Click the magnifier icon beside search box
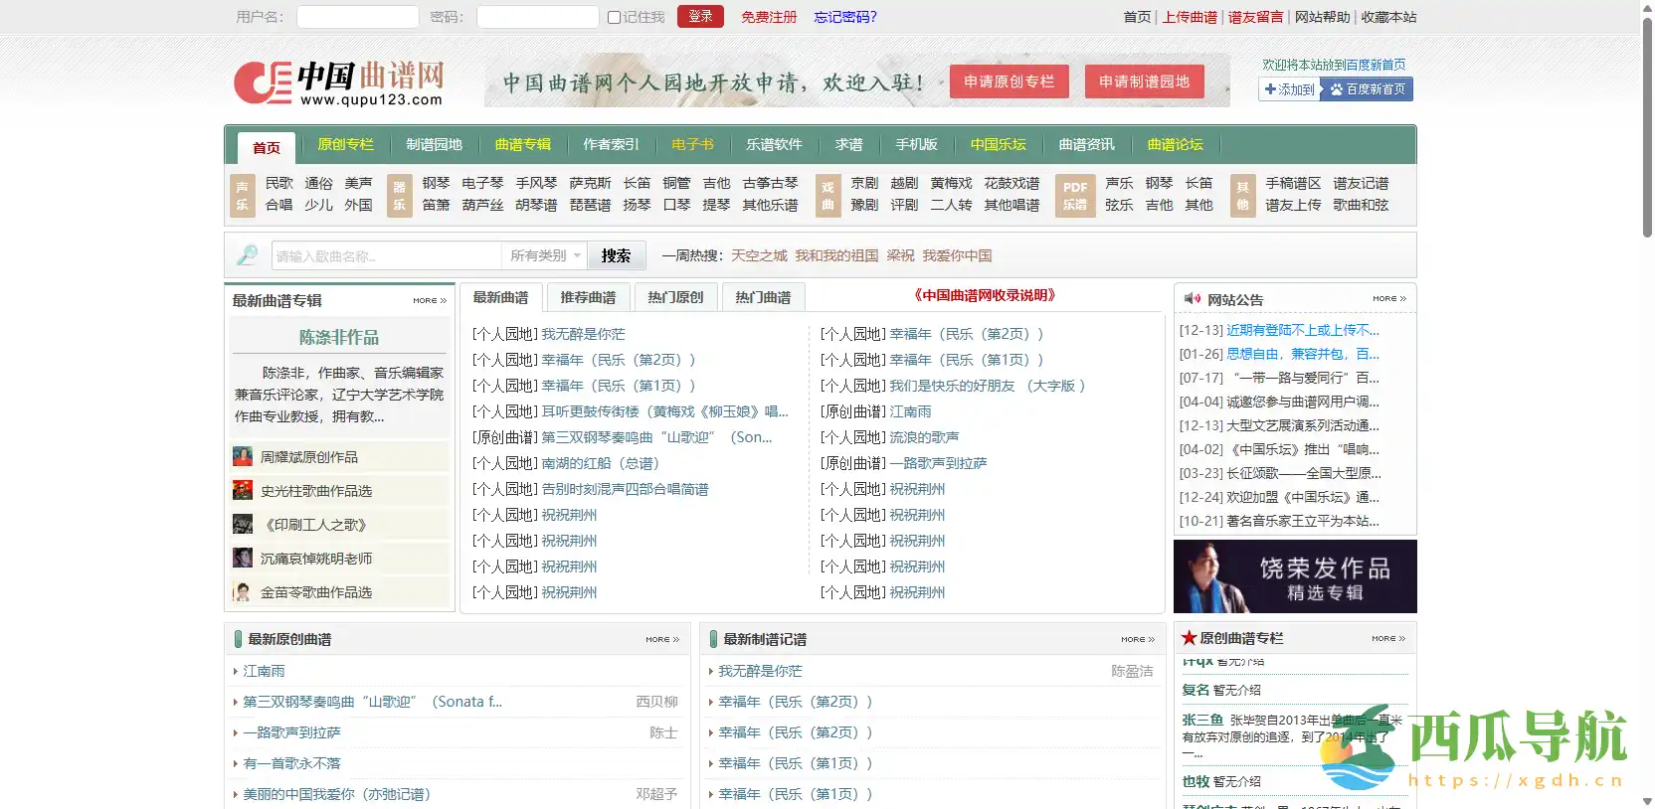1655x809 pixels. [x=247, y=255]
